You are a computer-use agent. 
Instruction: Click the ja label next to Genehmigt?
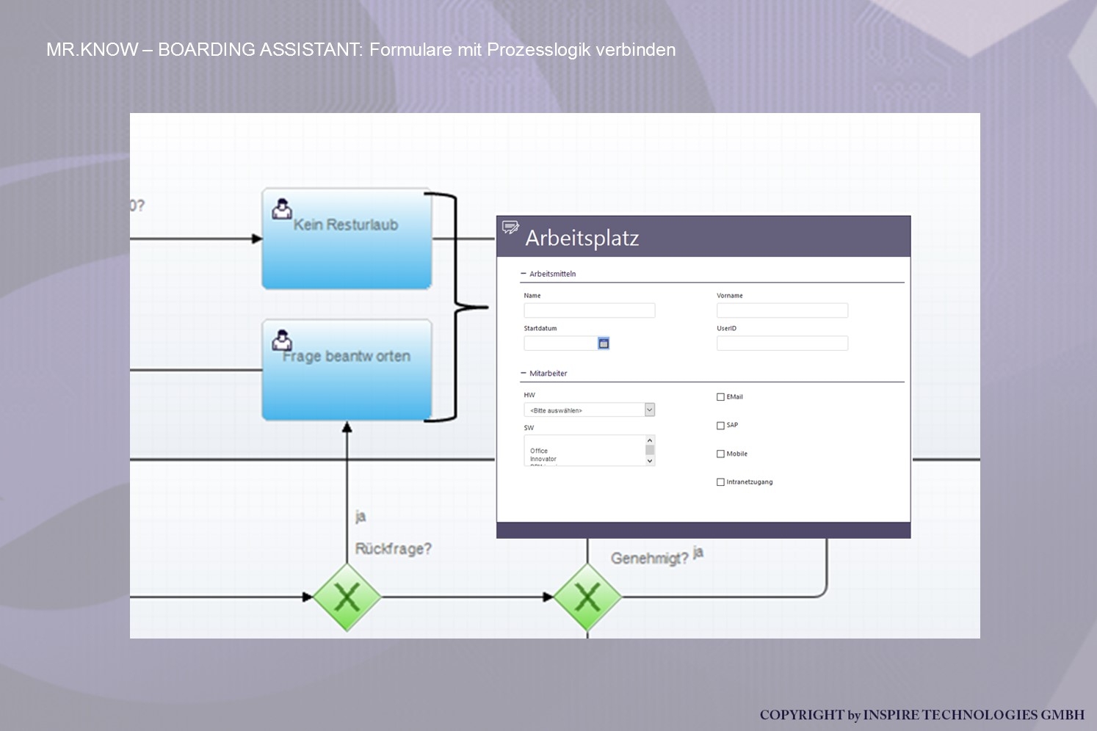coord(698,553)
